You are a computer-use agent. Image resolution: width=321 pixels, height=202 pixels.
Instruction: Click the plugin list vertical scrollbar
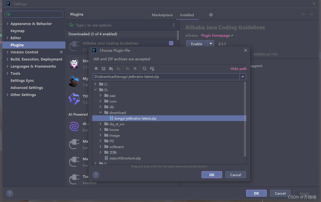[x=178, y=35]
